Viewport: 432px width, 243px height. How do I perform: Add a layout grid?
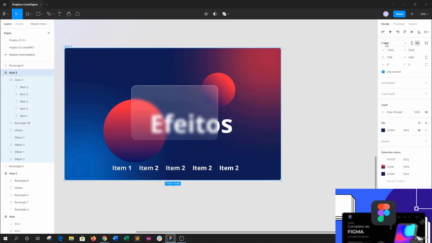(x=426, y=94)
